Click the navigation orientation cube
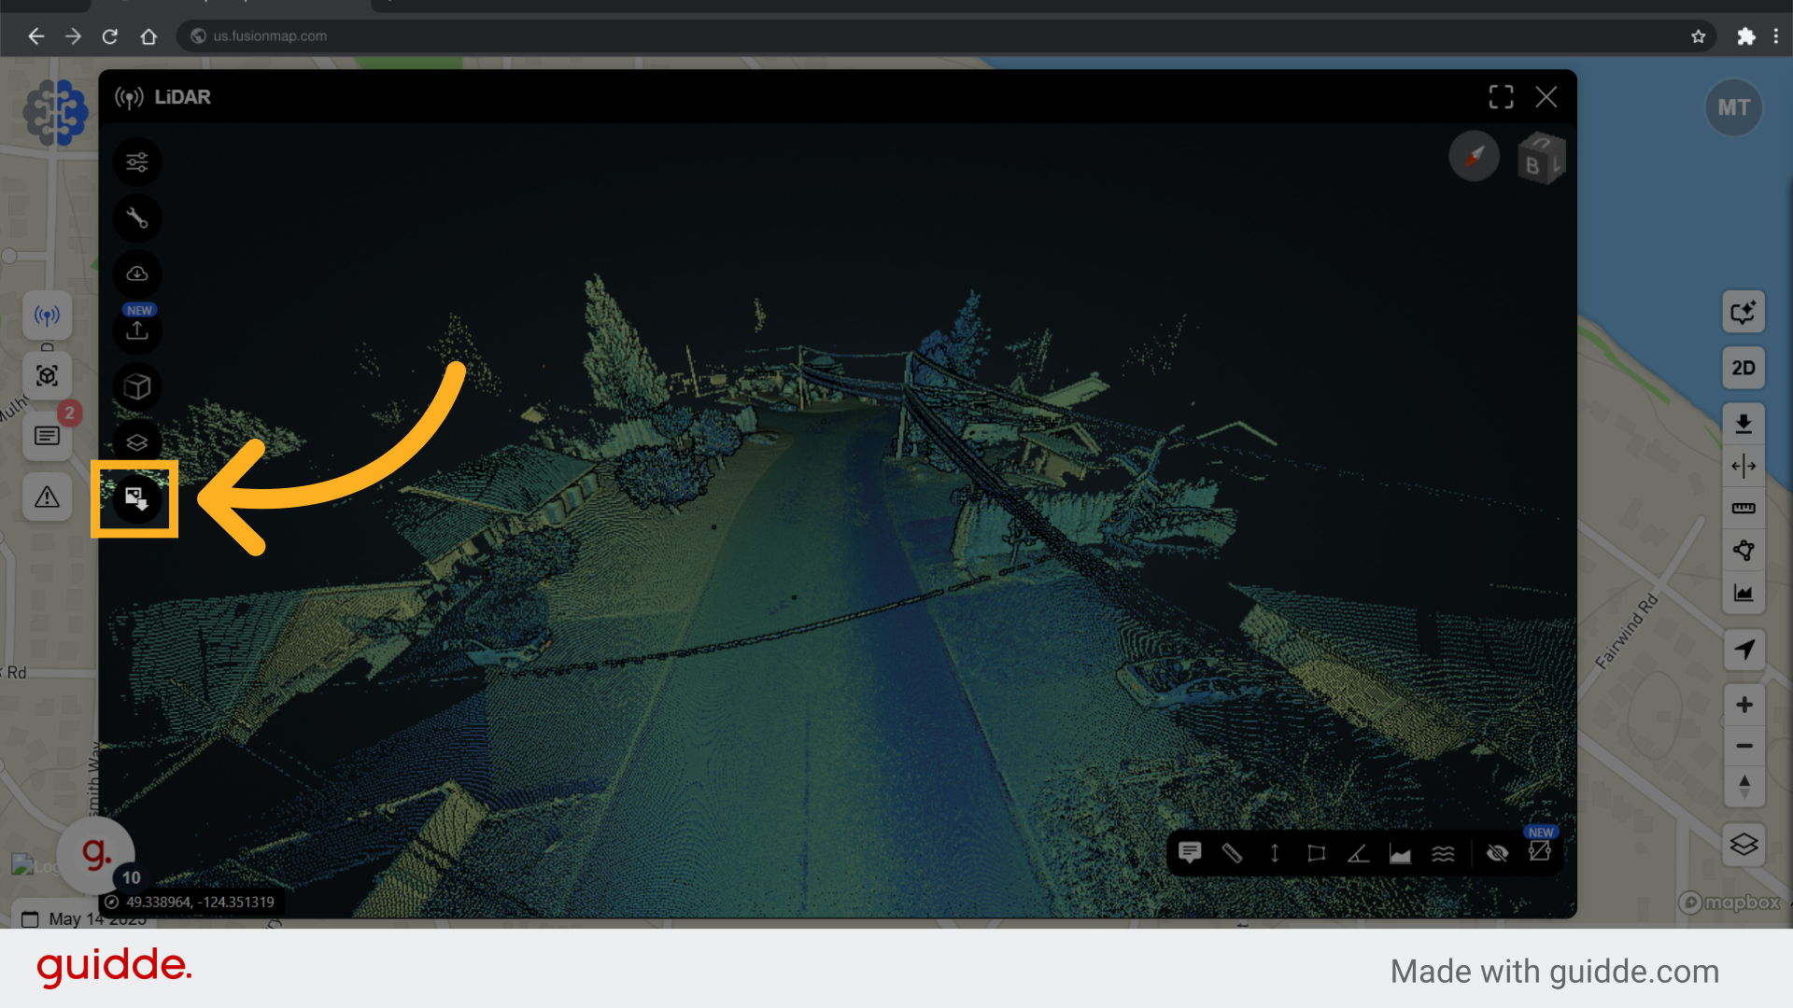Image resolution: width=1793 pixels, height=1008 pixels. point(1541,159)
